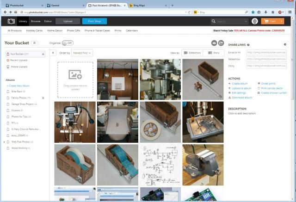Select Your Bucket in sidebar
The width and height of the screenshot is (296, 202).
point(25,54)
